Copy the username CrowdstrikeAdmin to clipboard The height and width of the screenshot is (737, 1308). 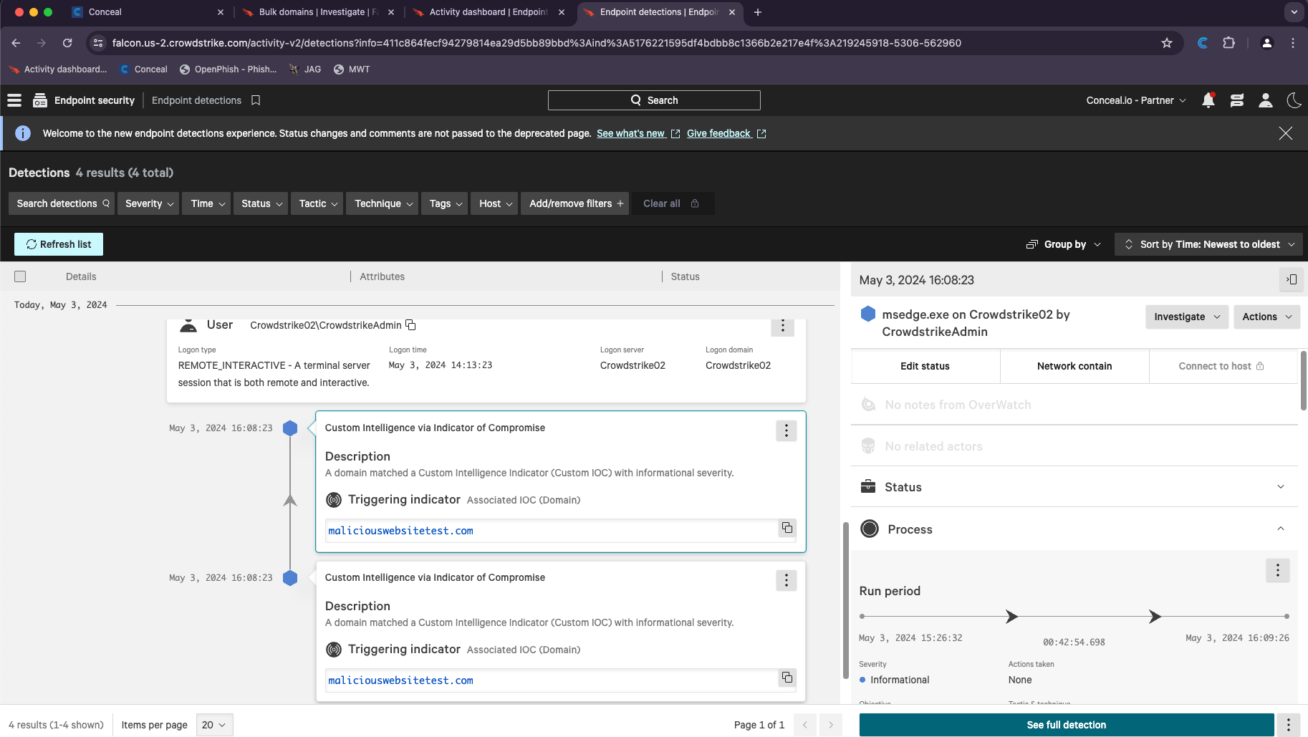(x=410, y=325)
